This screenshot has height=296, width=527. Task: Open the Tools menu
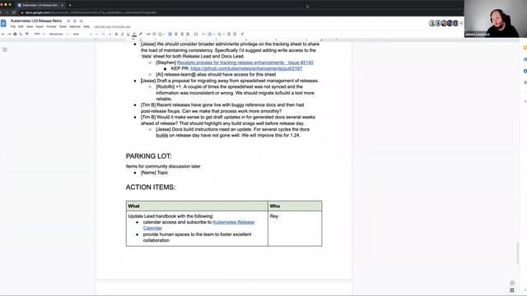(63, 26)
